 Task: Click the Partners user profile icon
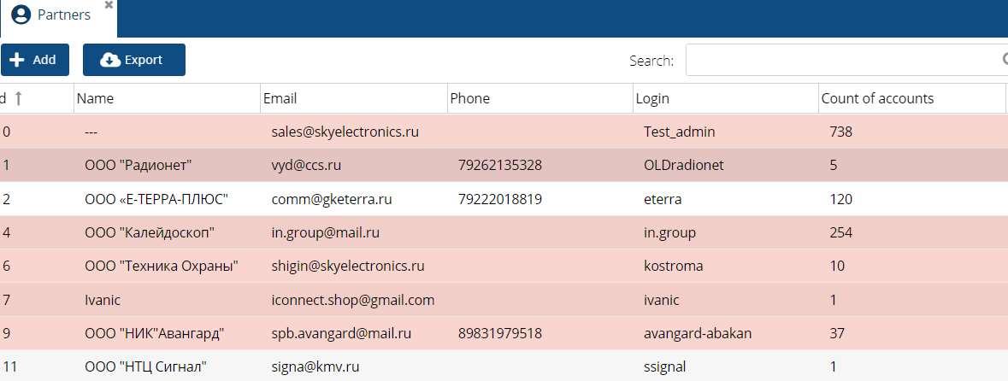pyautogui.click(x=21, y=15)
